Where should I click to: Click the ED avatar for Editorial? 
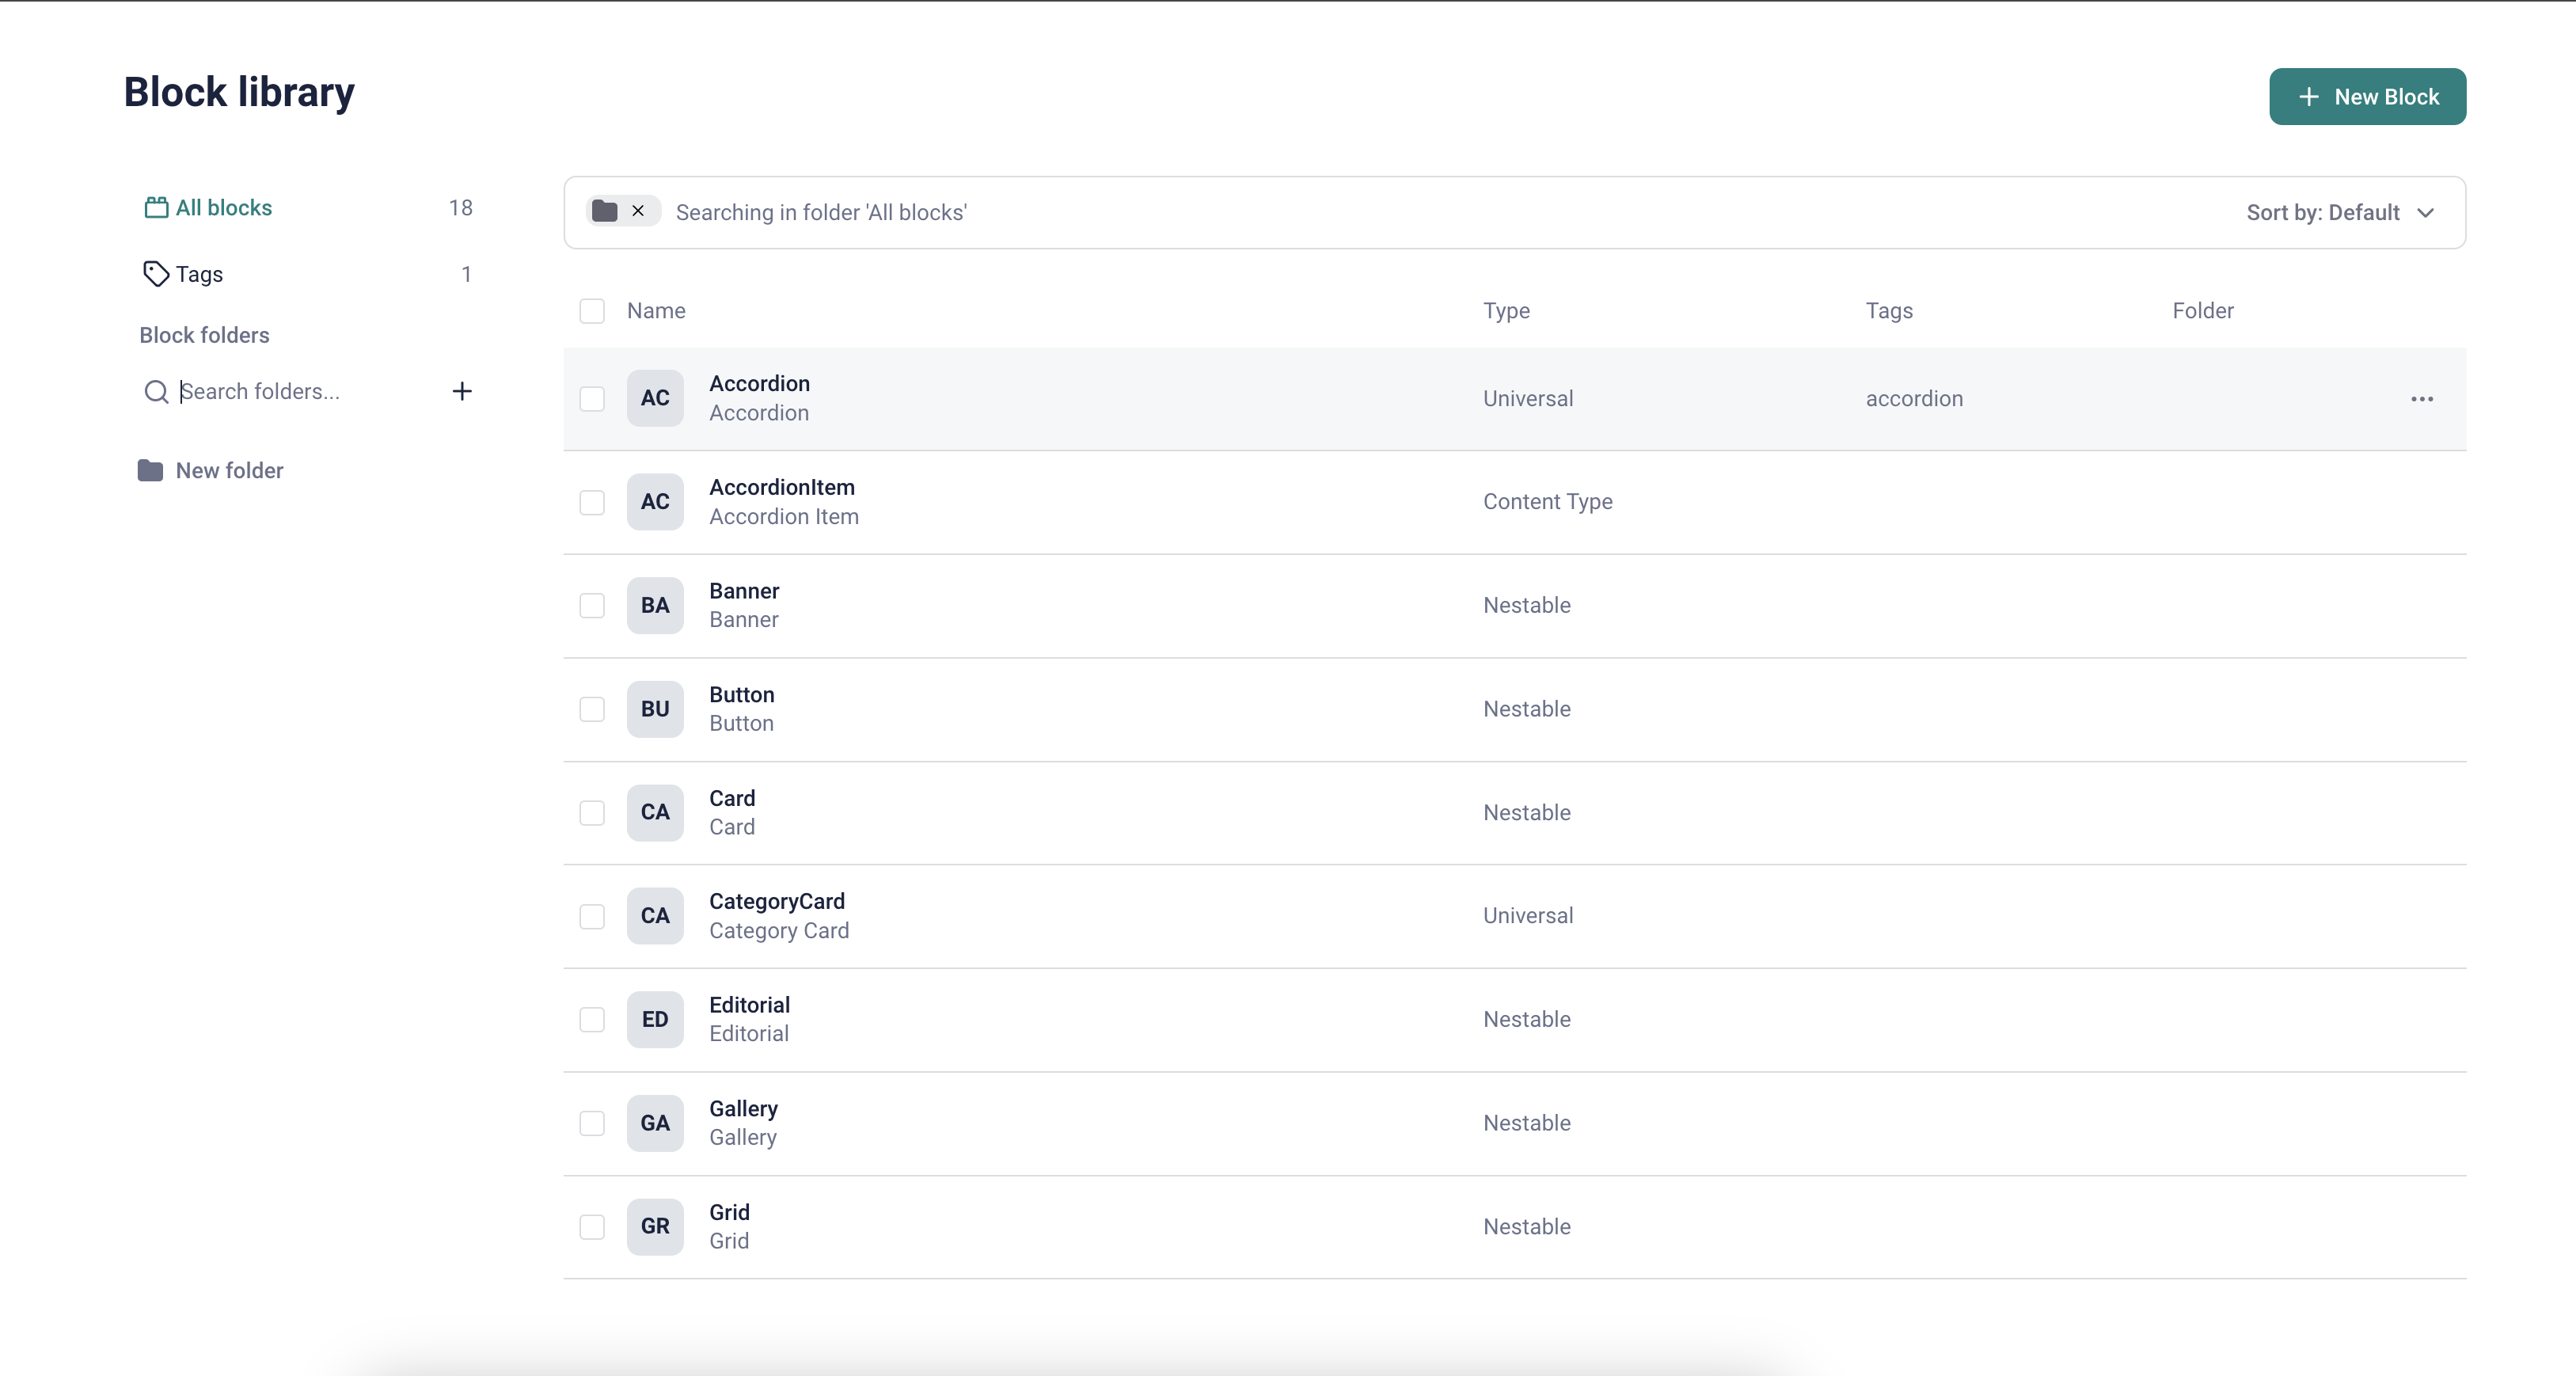click(x=655, y=1019)
